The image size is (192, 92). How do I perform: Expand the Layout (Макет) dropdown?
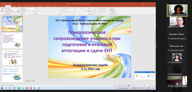click(23, 8)
